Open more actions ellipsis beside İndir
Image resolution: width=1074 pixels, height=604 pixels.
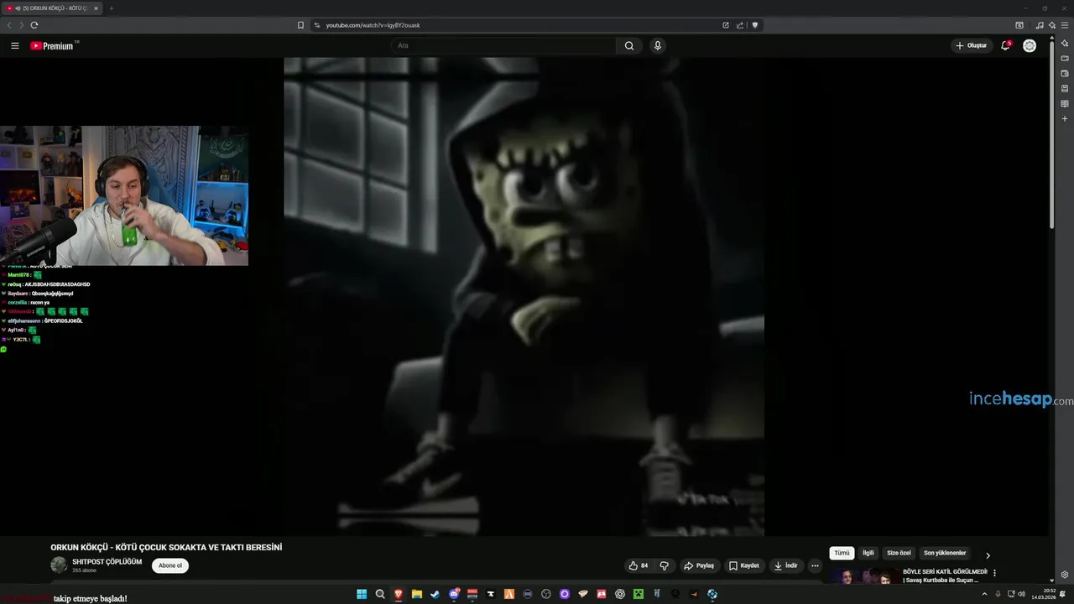(815, 565)
